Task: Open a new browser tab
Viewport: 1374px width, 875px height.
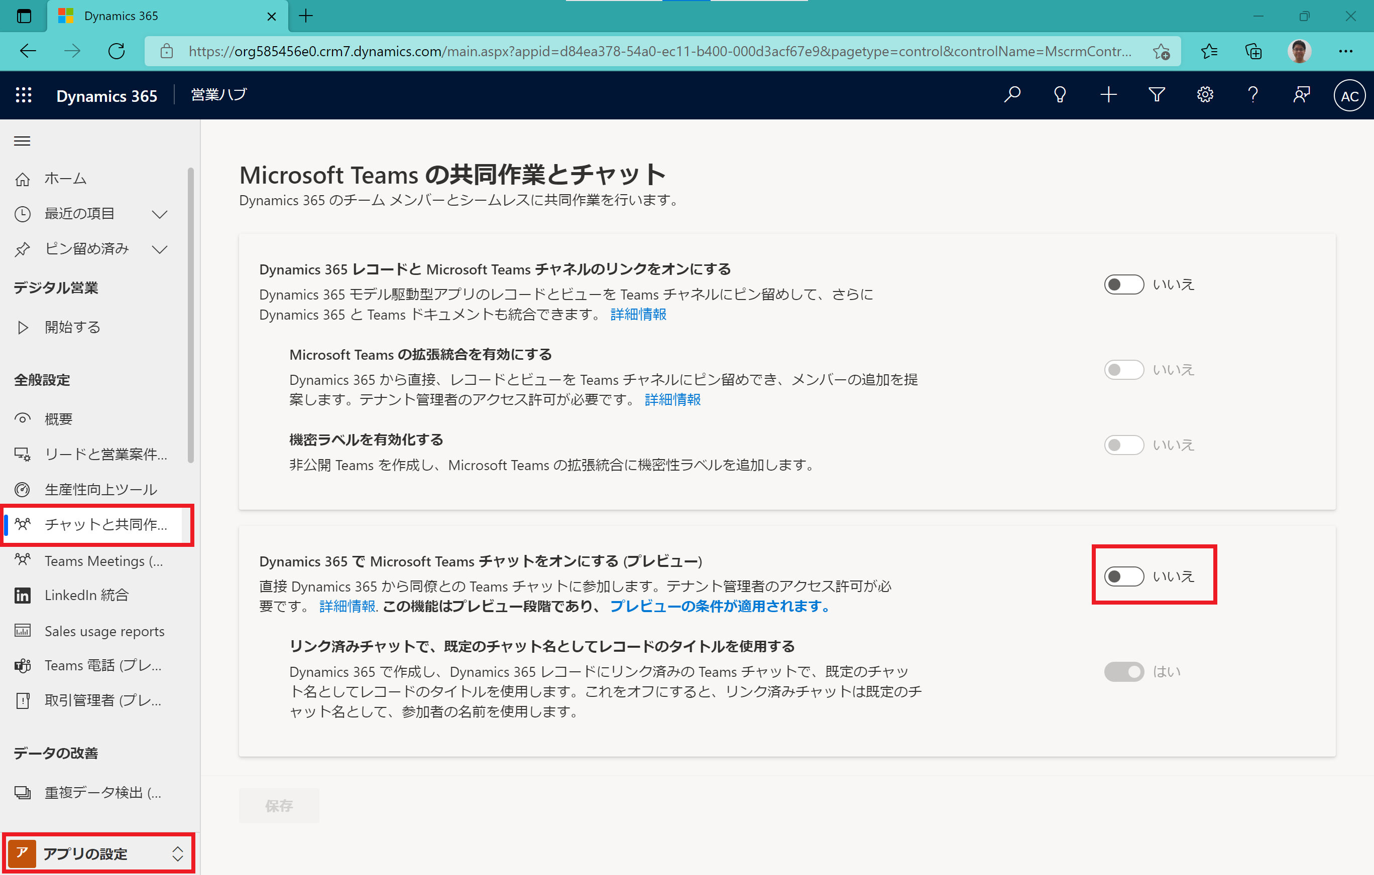Action: coord(306,16)
